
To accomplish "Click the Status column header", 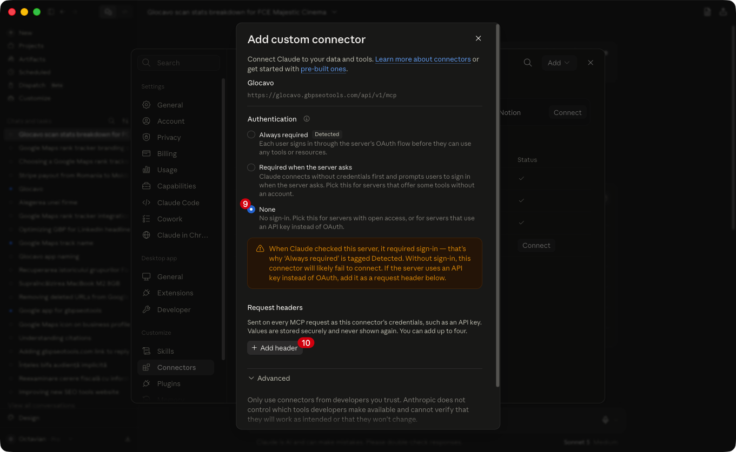I will point(527,160).
